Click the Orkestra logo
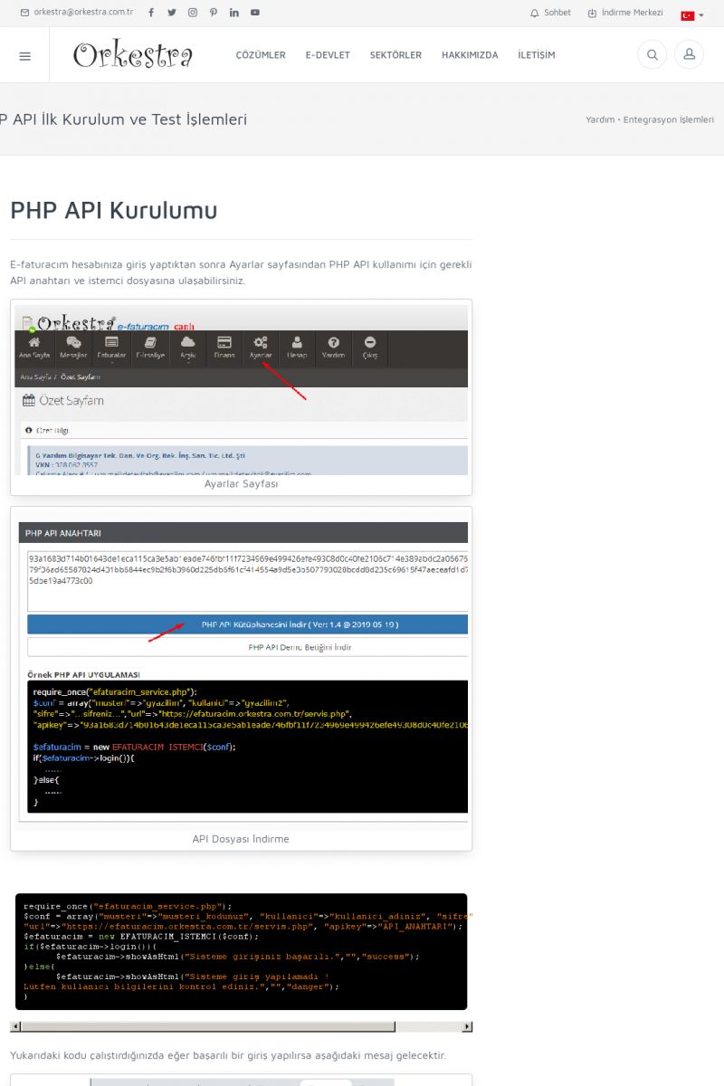The image size is (724, 1086). pos(132,55)
